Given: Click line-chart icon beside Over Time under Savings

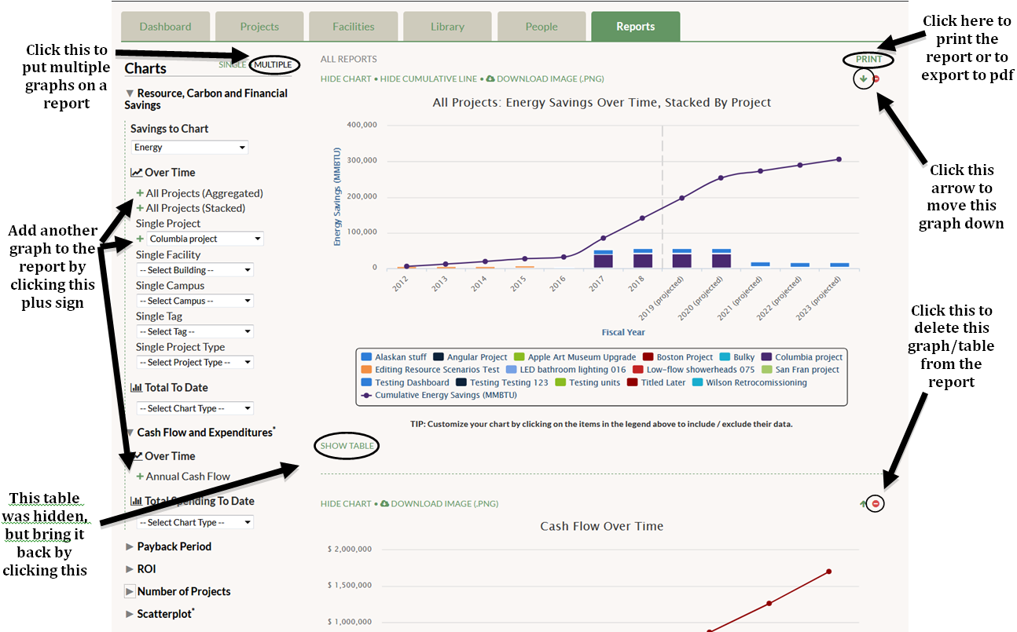Looking at the screenshot, I should click(136, 173).
